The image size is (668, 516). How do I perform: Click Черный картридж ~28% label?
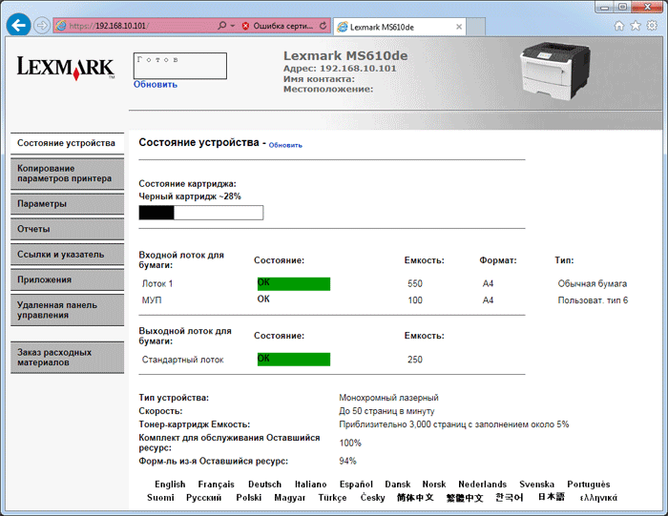coord(190,196)
